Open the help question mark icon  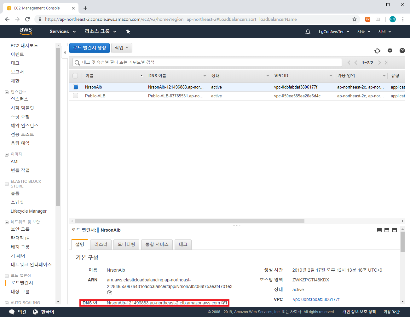click(x=402, y=50)
